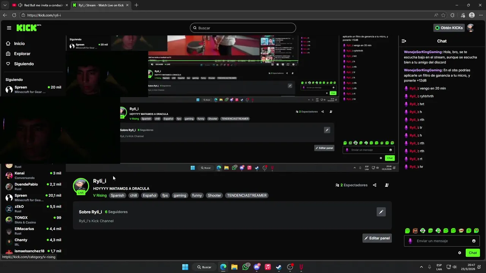Click the user icon right of share
This screenshot has height=273, width=486.
(387, 185)
